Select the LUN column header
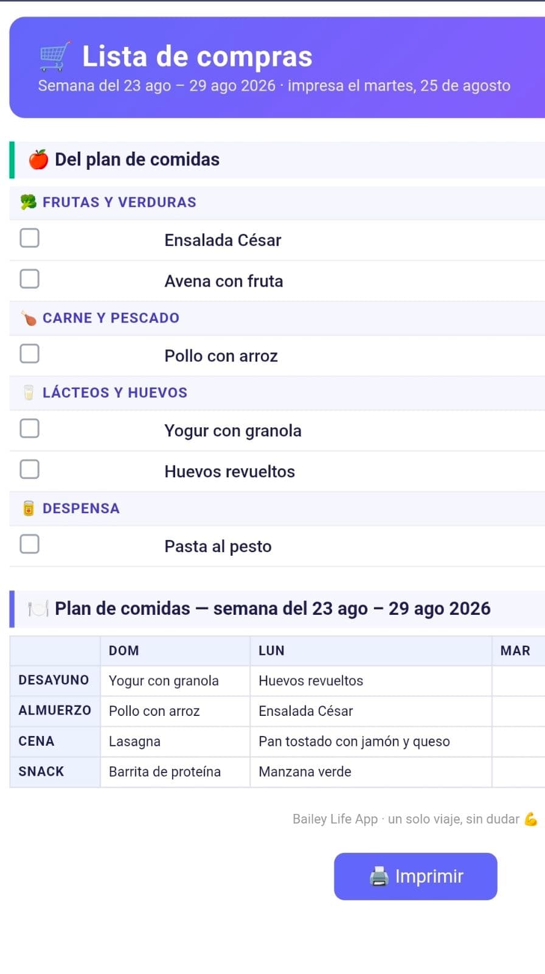 pyautogui.click(x=371, y=651)
